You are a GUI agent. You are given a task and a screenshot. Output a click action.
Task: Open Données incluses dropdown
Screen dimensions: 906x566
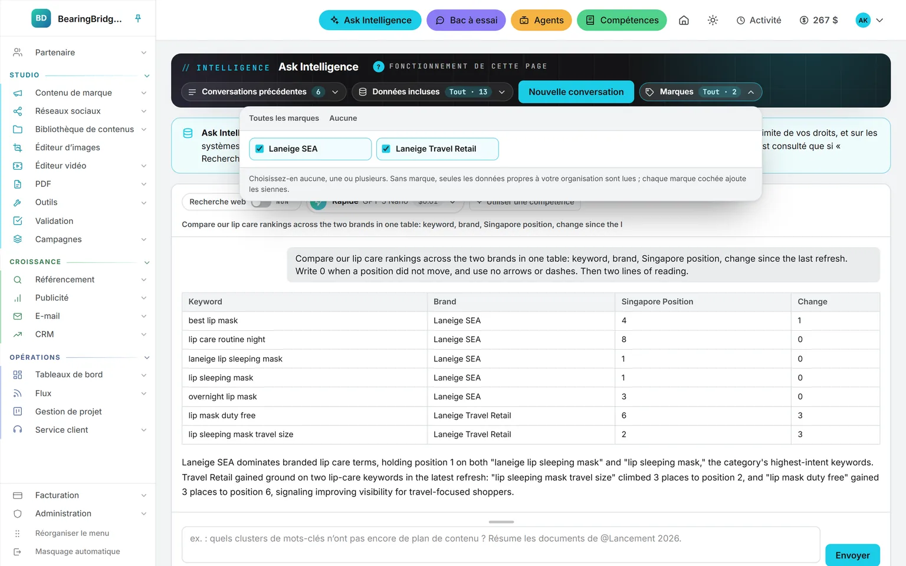click(432, 92)
